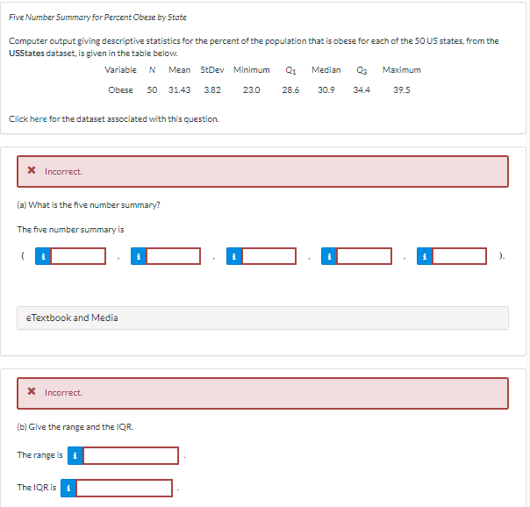The height and width of the screenshot is (507, 530).
Task: Click info icon beside fourth five-number summary field
Action: tap(329, 256)
